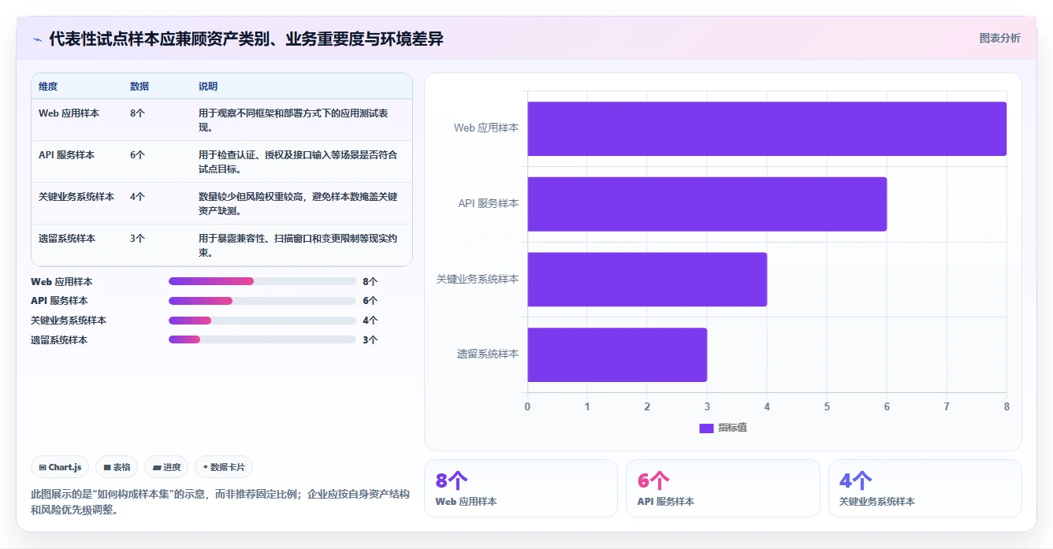This screenshot has width=1053, height=549.
Task: Click the footnote starting 此图展示的是
Action: pos(220,502)
